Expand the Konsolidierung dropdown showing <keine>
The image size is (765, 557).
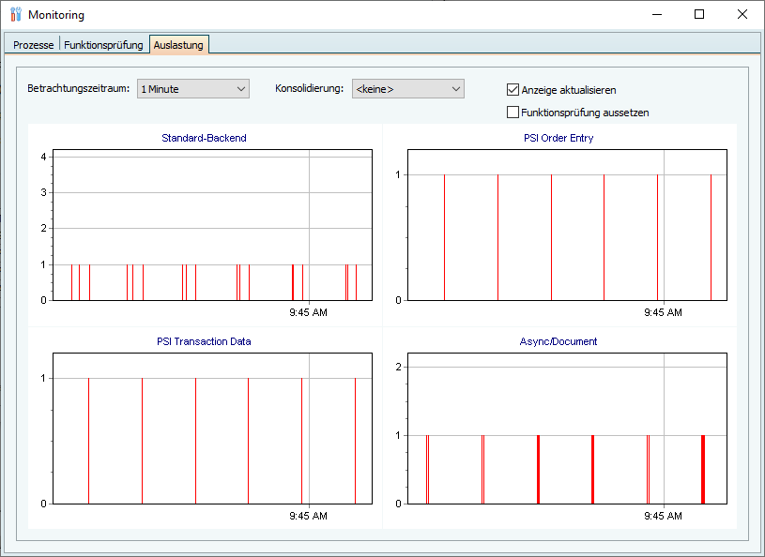[x=407, y=89]
